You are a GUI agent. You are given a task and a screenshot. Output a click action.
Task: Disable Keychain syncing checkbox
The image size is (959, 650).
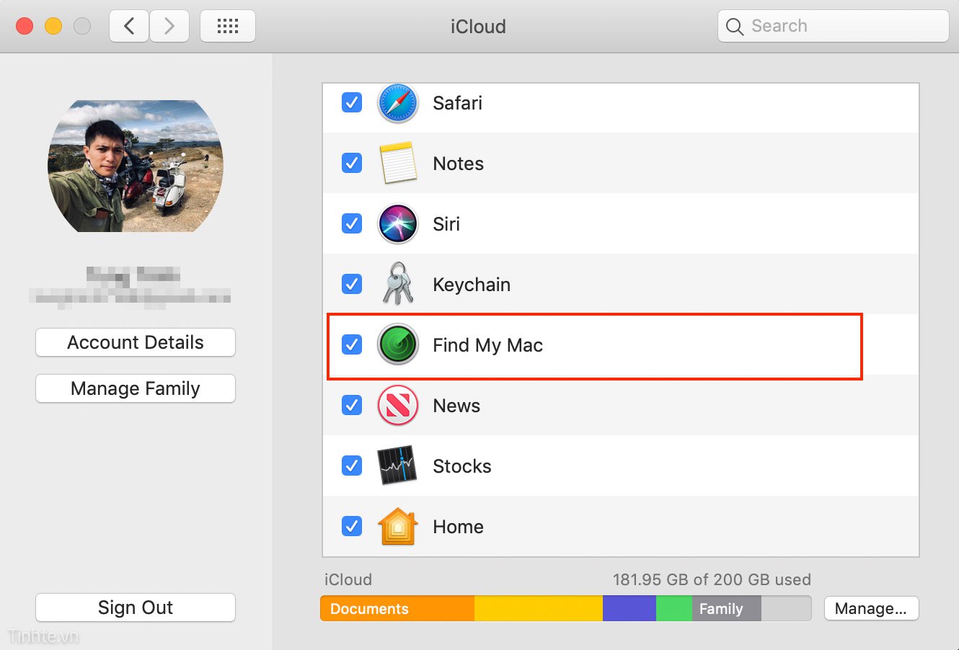point(352,284)
